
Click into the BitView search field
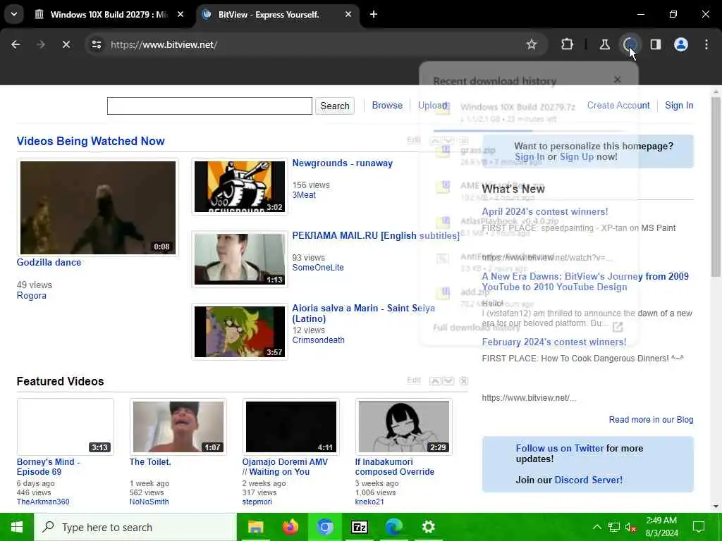click(209, 106)
